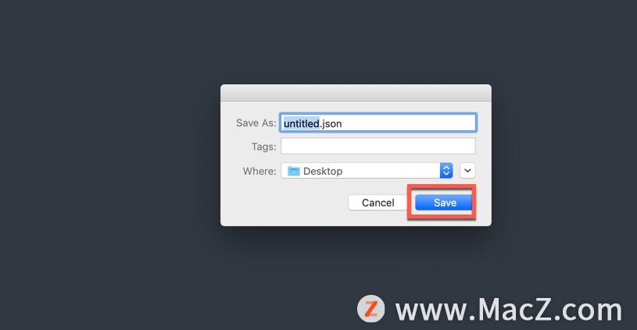Cancel the save dialog
The width and height of the screenshot is (637, 330).
point(378,202)
